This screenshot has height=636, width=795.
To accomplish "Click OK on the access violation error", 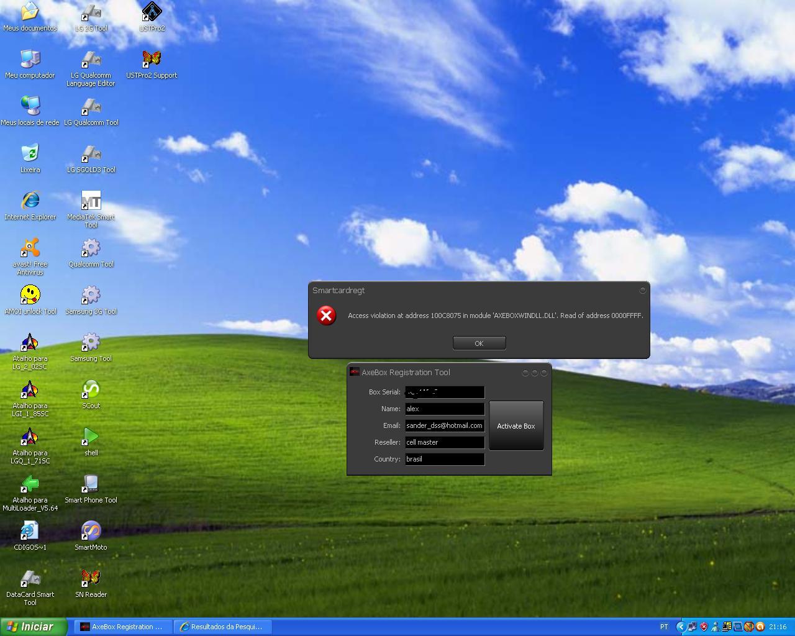I will tap(479, 343).
